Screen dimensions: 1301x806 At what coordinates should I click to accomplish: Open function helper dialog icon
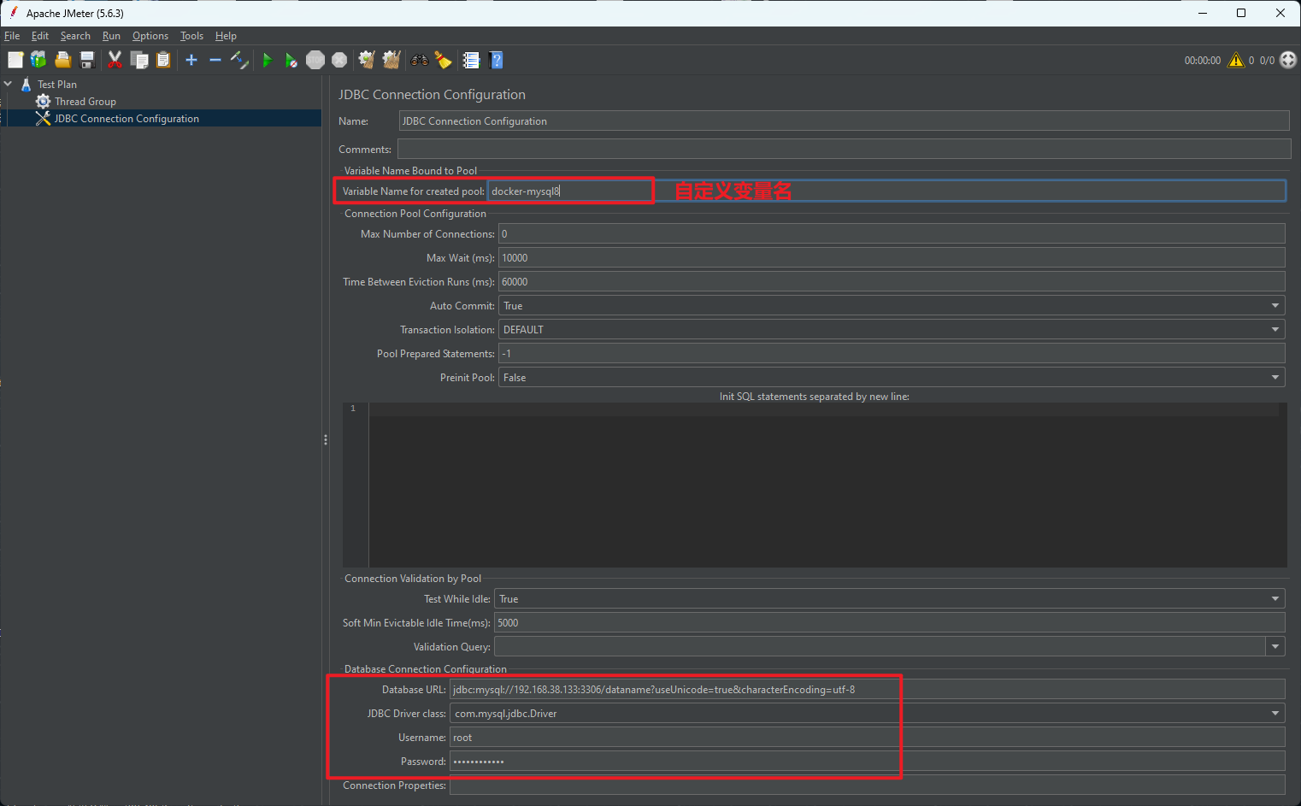pyautogui.click(x=471, y=60)
